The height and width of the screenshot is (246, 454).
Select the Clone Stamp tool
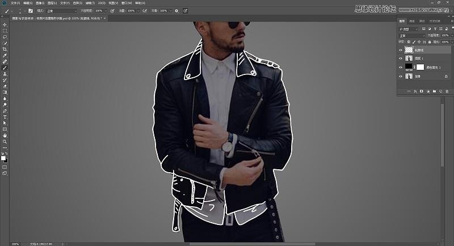click(5, 74)
